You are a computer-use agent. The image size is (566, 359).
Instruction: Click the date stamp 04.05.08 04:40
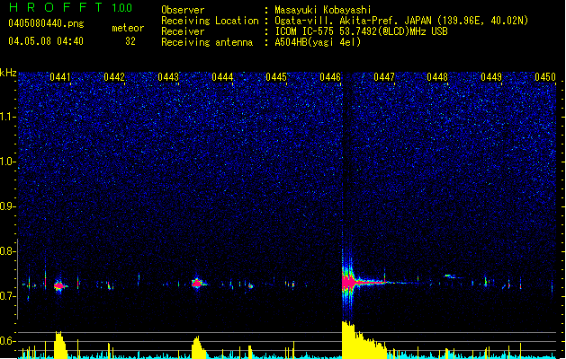point(46,41)
